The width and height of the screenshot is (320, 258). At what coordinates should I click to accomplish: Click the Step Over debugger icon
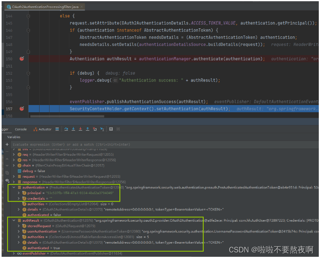click(x=66, y=129)
